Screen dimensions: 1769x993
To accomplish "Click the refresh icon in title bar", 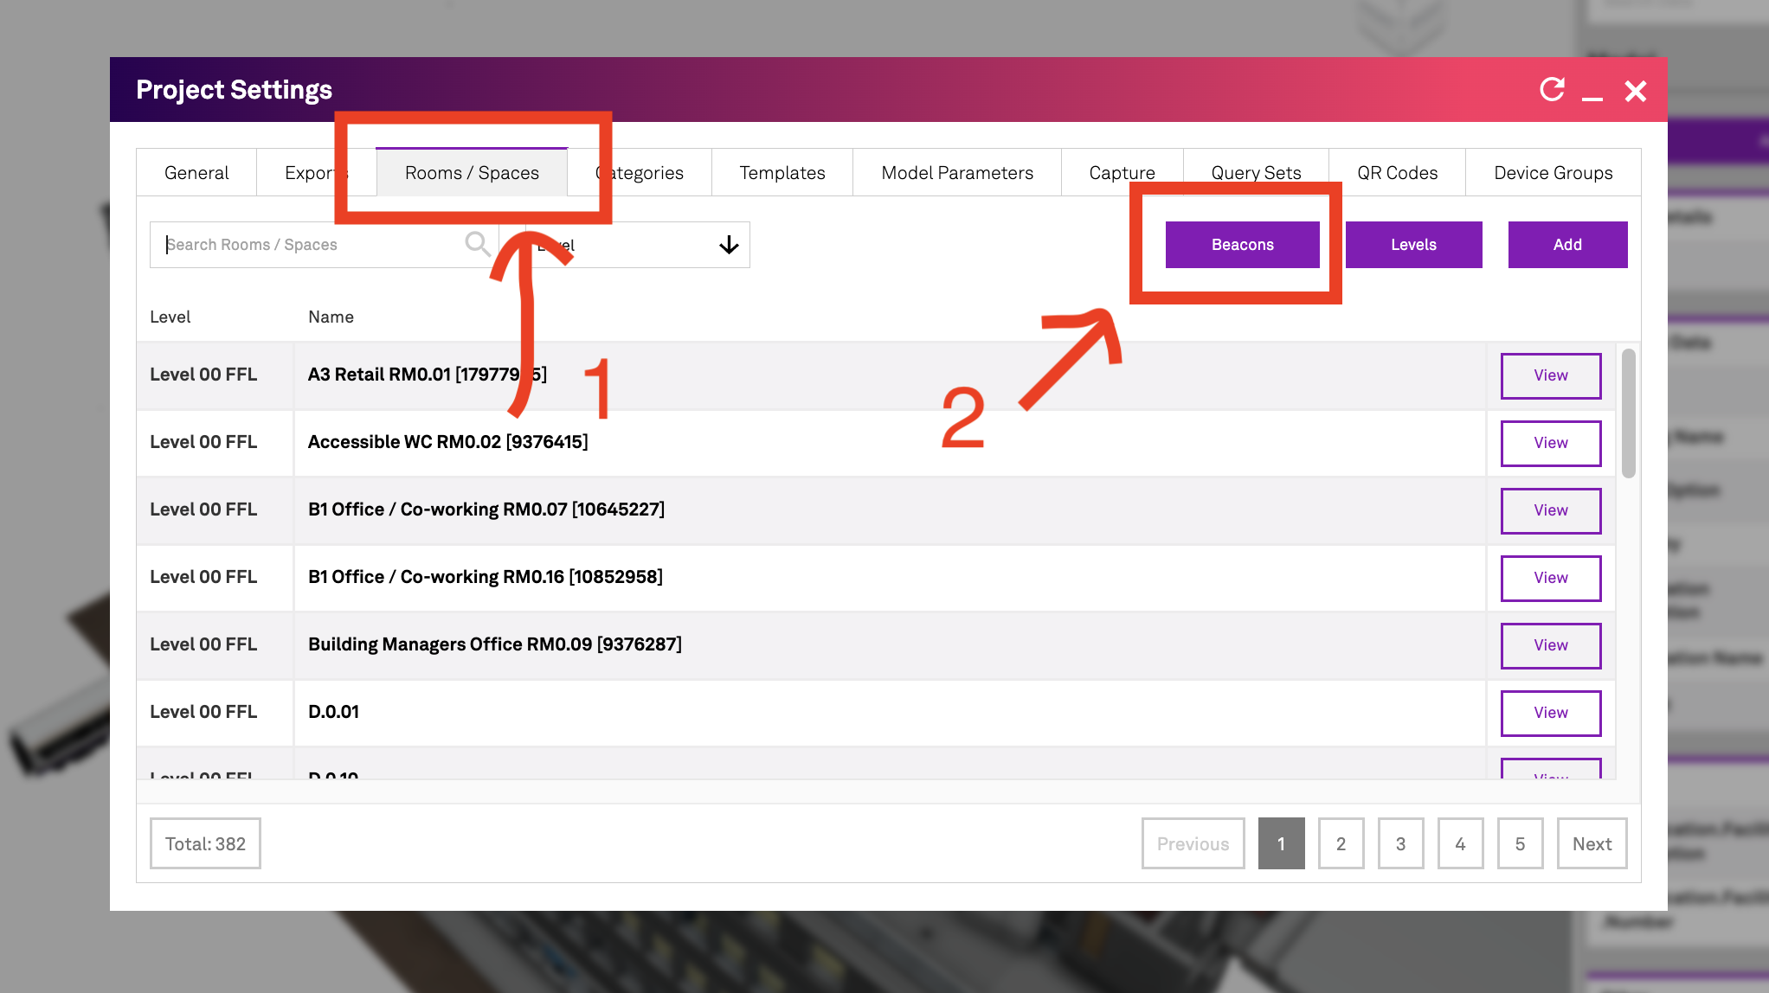I will tap(1552, 90).
